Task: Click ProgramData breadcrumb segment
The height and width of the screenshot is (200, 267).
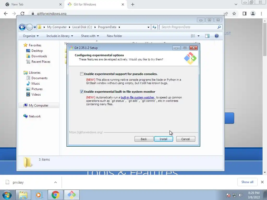Action: pos(107,27)
